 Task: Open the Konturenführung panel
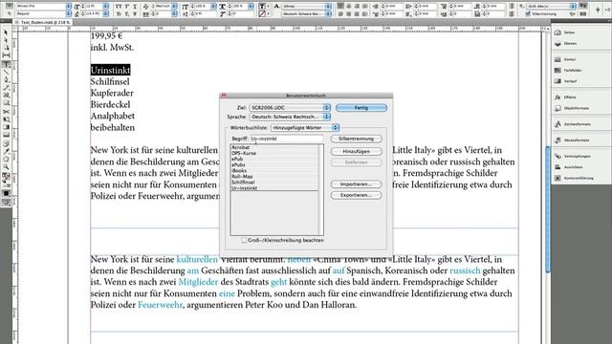pyautogui.click(x=579, y=178)
